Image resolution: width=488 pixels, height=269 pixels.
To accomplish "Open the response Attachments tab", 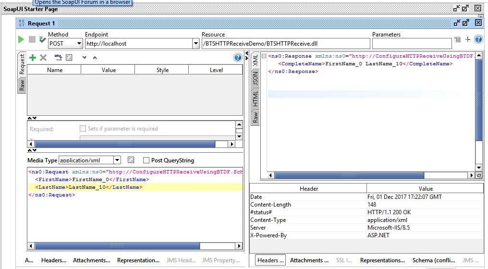I will (309, 260).
